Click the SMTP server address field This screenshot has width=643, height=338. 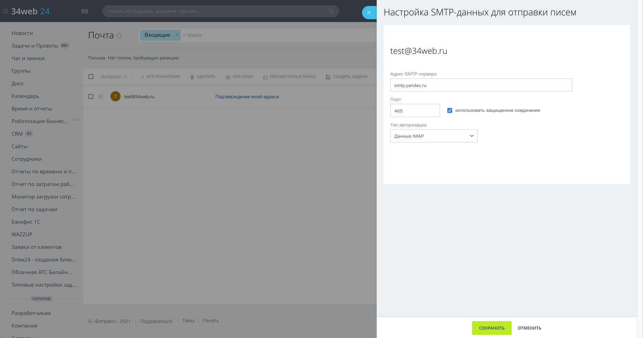point(481,85)
